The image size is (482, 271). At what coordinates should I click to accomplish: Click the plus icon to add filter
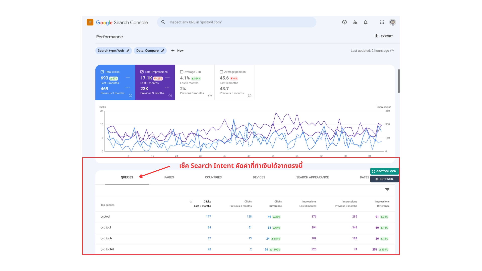point(173,51)
